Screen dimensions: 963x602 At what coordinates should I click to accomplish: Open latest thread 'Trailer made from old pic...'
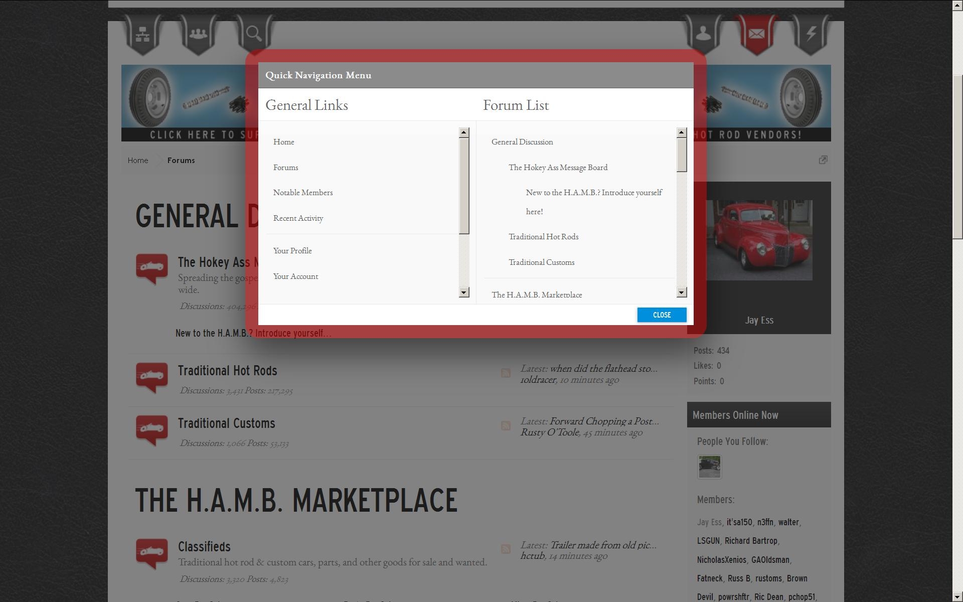point(603,545)
